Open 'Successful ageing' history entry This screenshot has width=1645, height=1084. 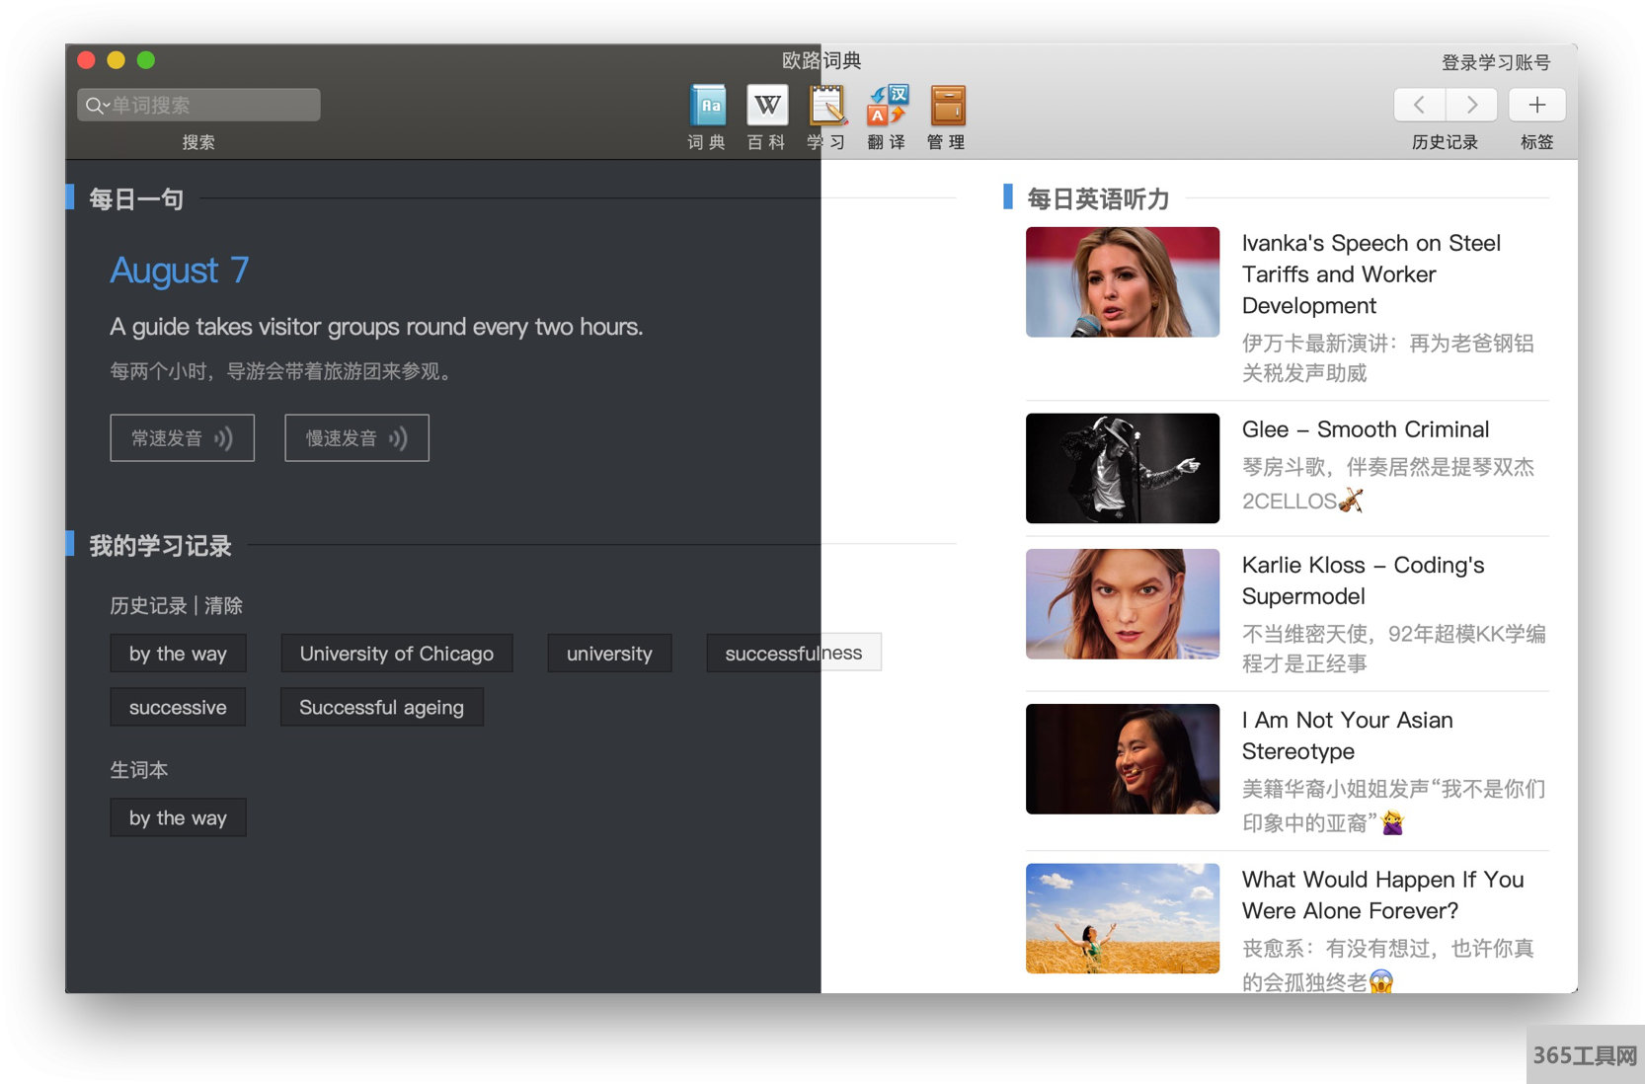[381, 708]
